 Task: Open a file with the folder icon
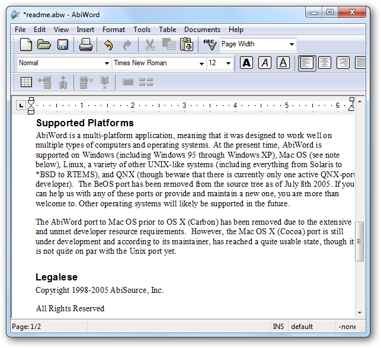pos(44,44)
